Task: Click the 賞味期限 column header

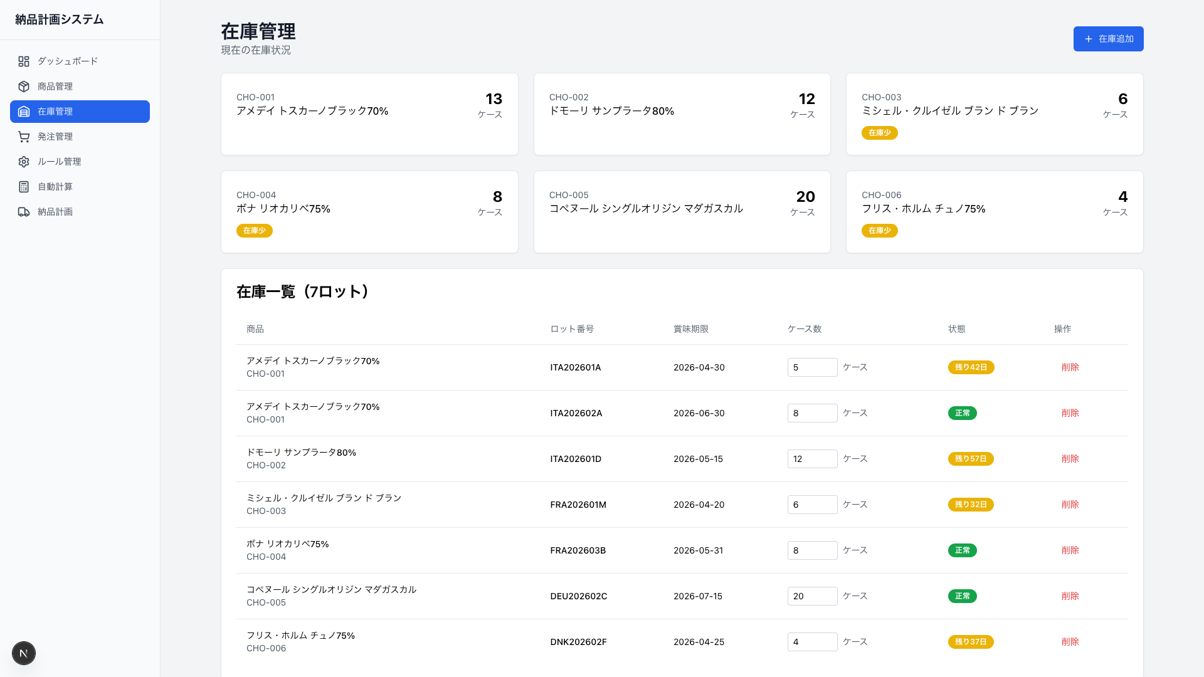Action: pyautogui.click(x=690, y=329)
